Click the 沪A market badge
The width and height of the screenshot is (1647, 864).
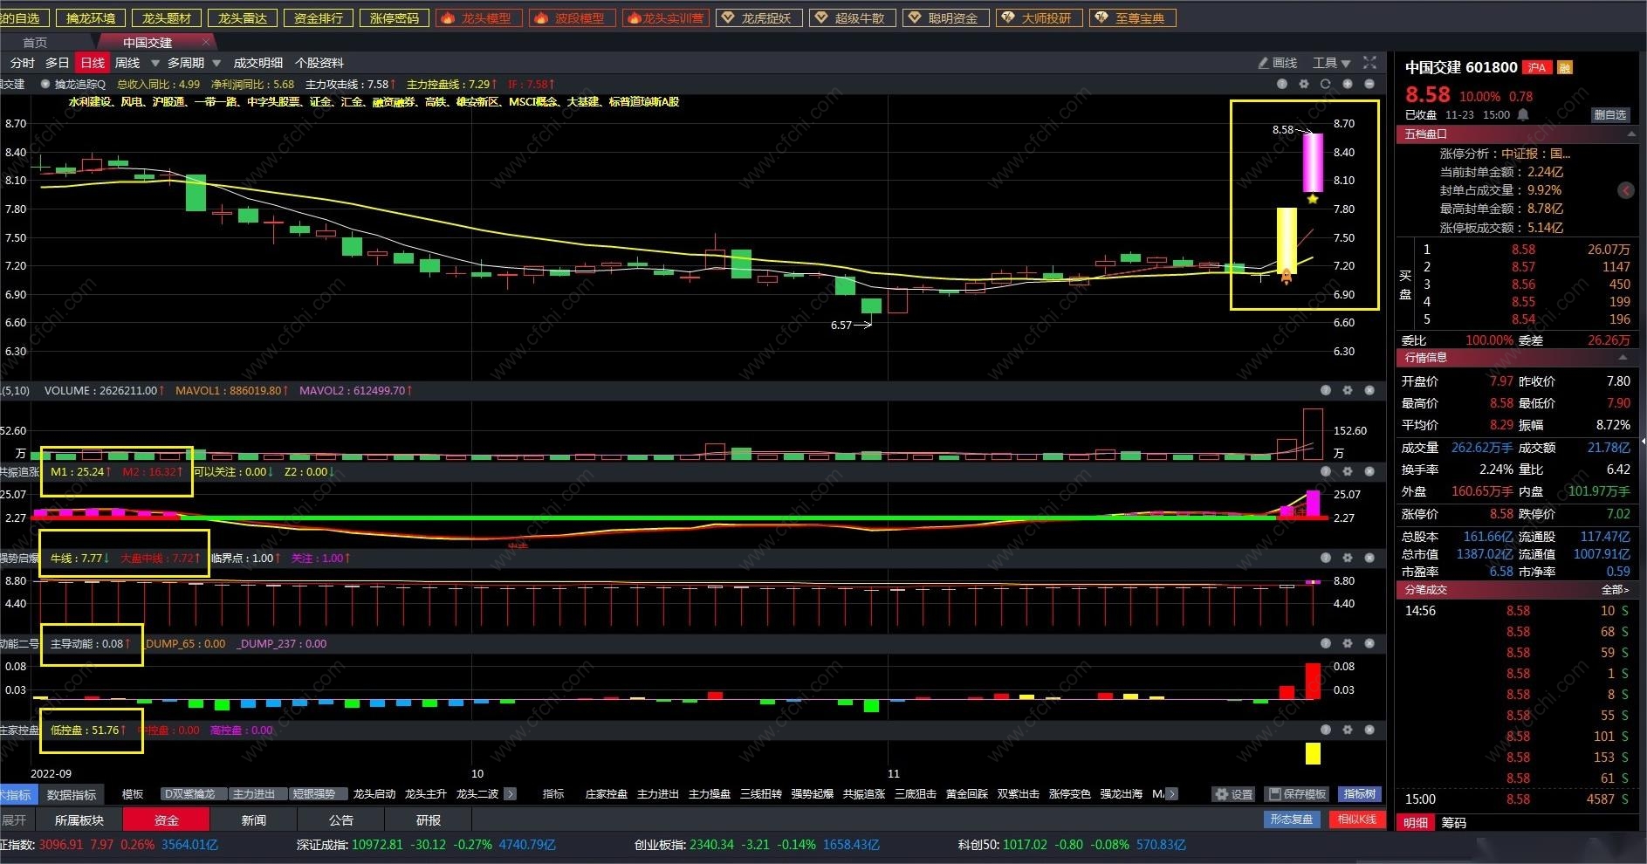pos(1537,67)
